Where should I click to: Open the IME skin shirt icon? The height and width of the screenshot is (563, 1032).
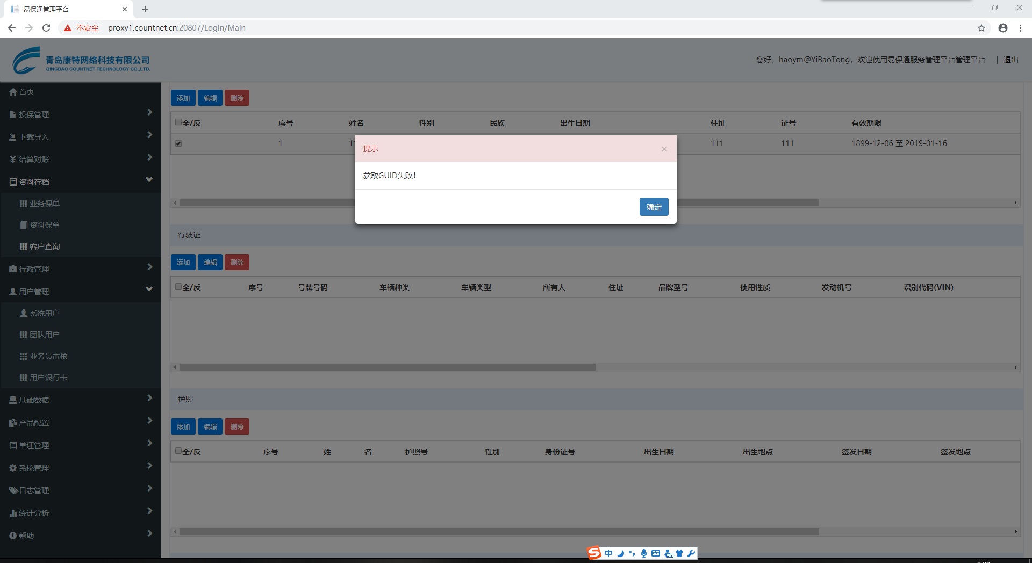click(x=679, y=553)
